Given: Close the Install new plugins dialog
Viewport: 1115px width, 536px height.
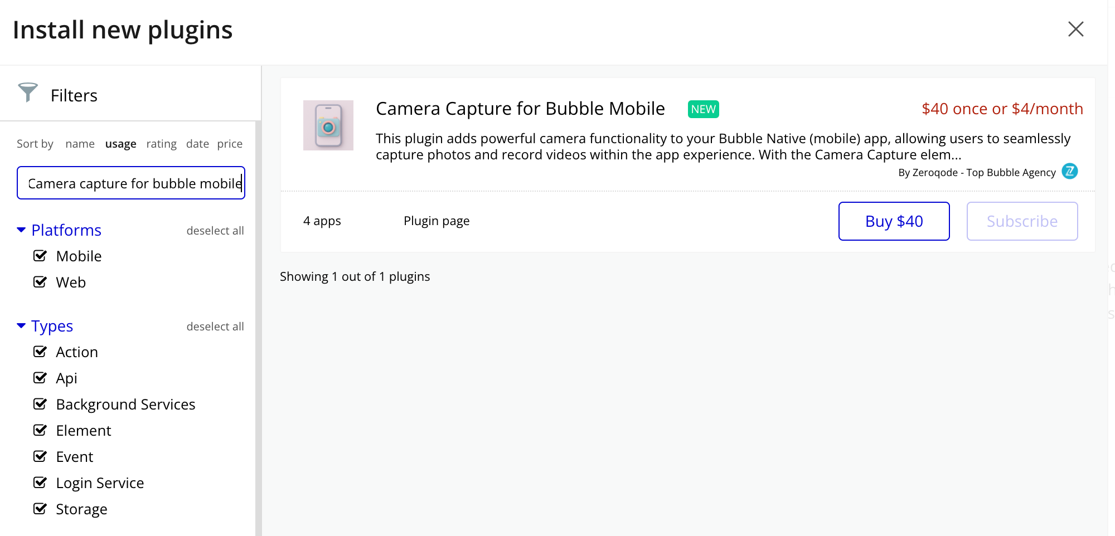Looking at the screenshot, I should [1075, 29].
